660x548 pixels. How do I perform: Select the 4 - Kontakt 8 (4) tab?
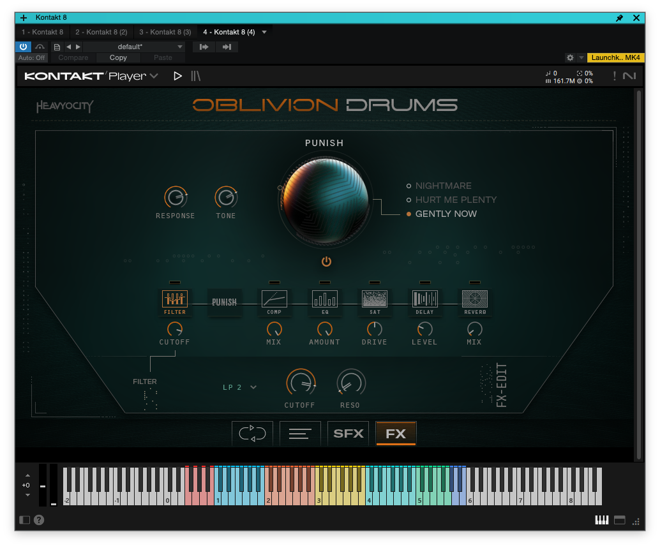pyautogui.click(x=229, y=33)
